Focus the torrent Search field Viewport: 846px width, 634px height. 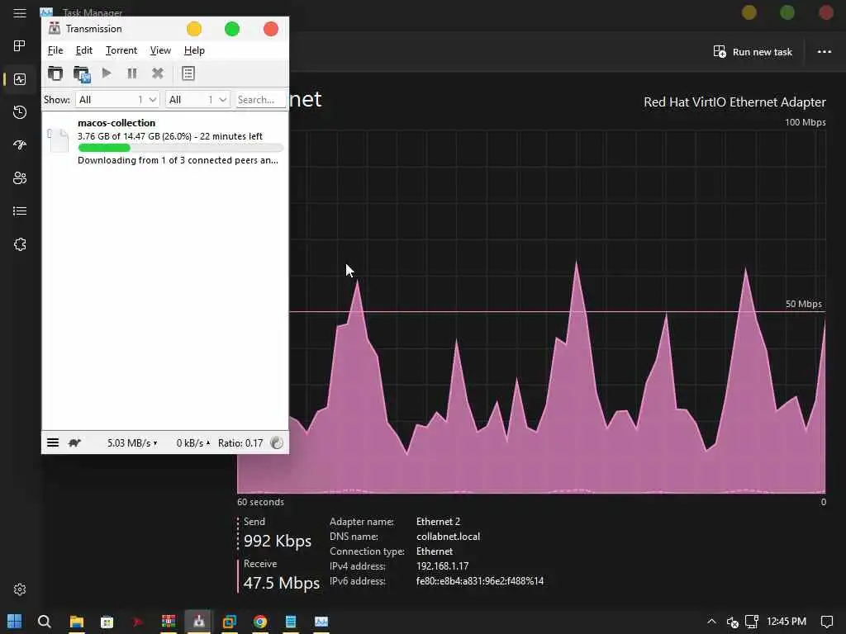[260, 99]
